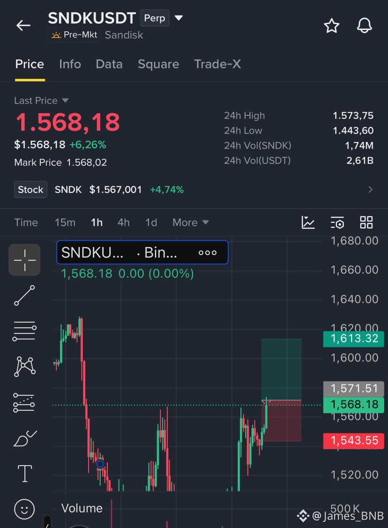Viewport: 388px width, 528px height.
Task: Click the 1,571.51 entry price label
Action: tap(354, 389)
